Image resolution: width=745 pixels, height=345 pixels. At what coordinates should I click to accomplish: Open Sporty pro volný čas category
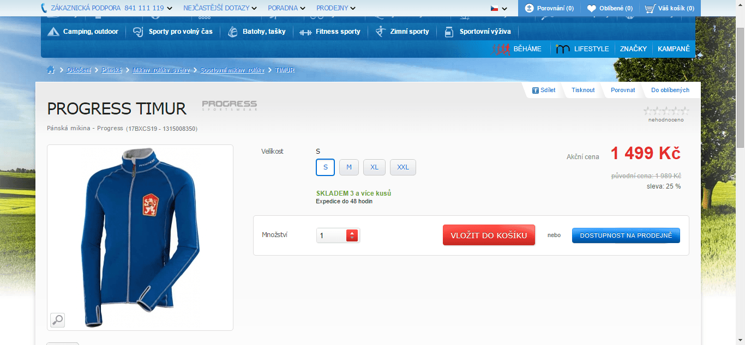[x=181, y=32]
